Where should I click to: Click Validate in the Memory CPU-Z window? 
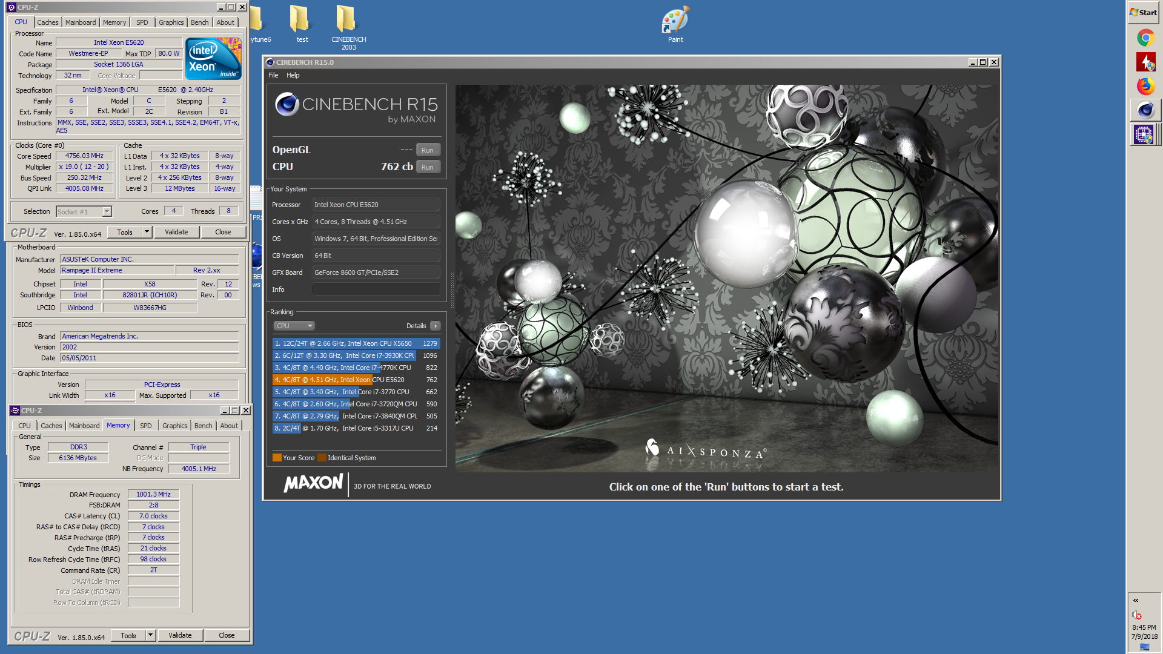tap(180, 635)
